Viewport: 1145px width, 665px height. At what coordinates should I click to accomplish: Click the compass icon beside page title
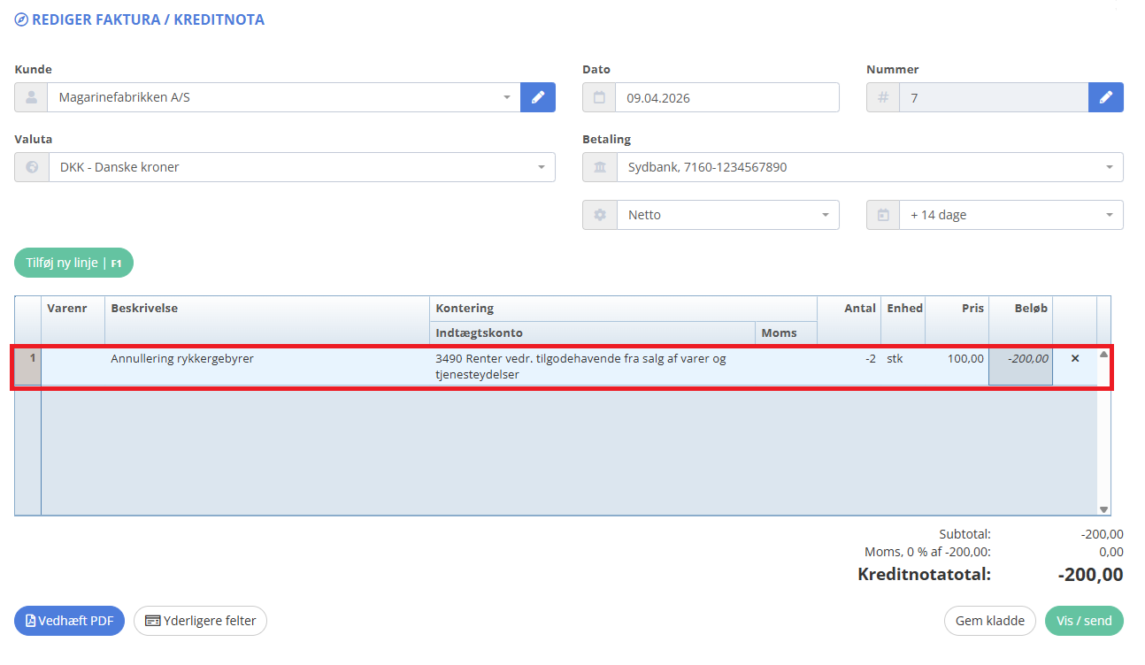click(21, 19)
